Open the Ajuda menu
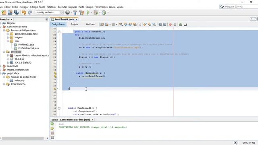The height and width of the screenshot is (145, 258). [120, 7]
